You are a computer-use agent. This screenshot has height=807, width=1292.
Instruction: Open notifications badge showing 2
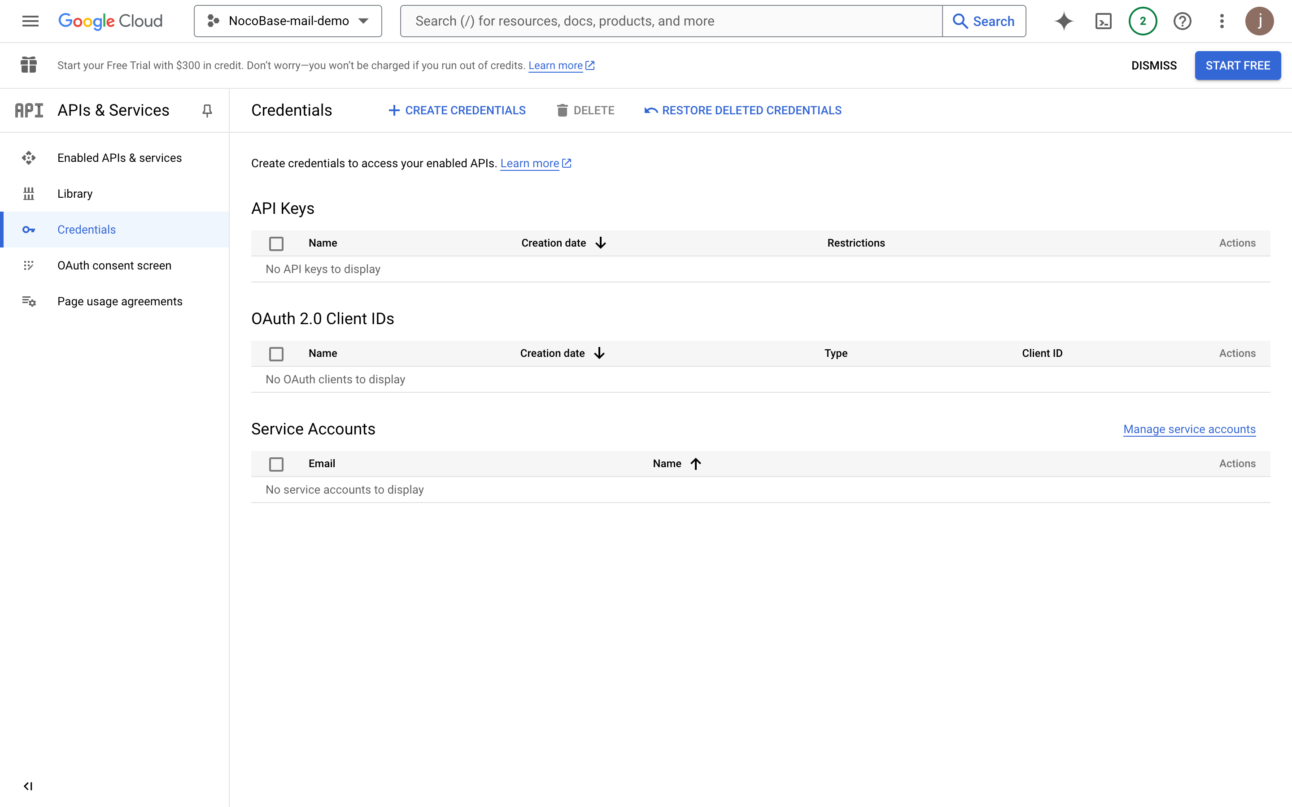click(1143, 21)
